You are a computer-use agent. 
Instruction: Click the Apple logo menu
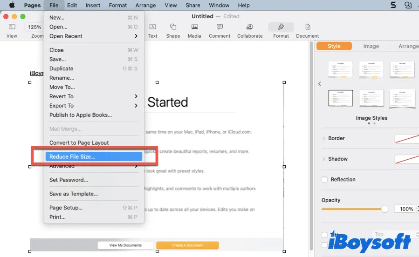pos(12,6)
